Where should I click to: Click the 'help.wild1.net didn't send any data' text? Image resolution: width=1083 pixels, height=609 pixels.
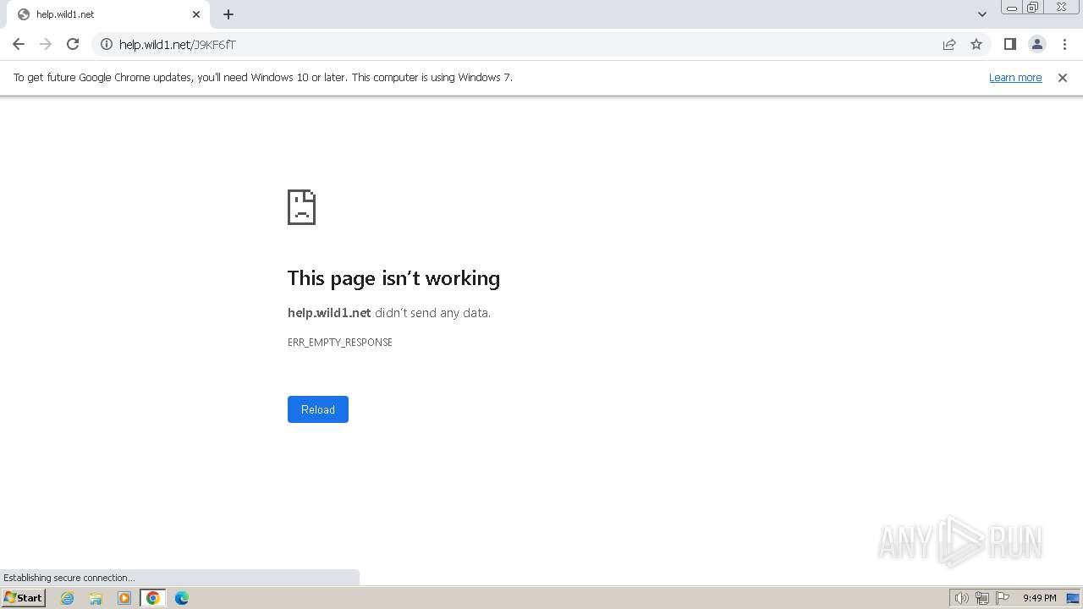pos(389,313)
